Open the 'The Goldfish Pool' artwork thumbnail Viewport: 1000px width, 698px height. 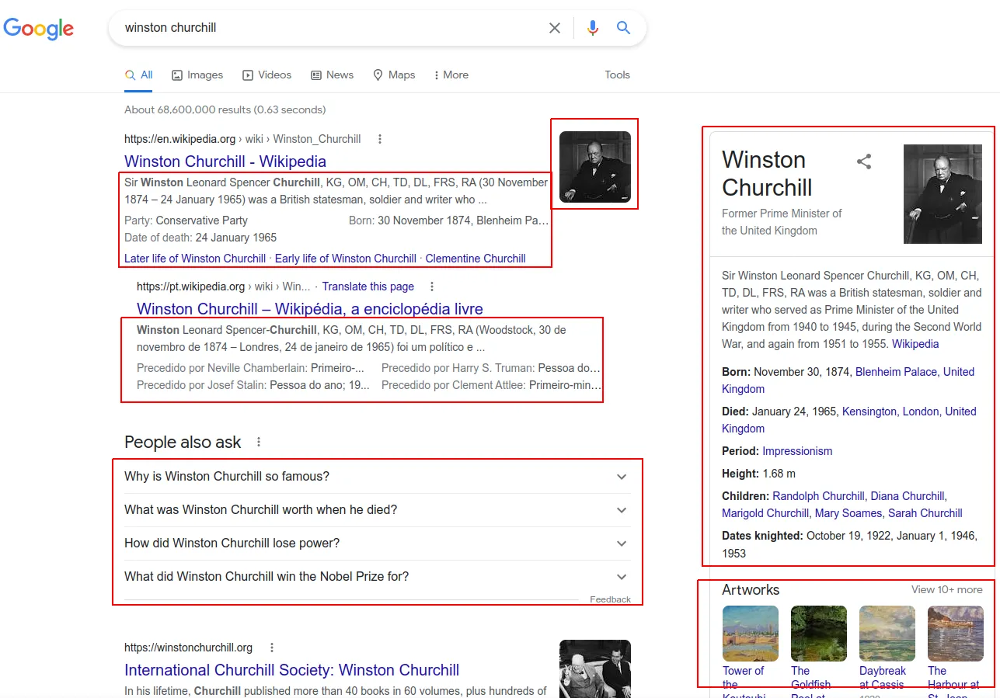[819, 634]
